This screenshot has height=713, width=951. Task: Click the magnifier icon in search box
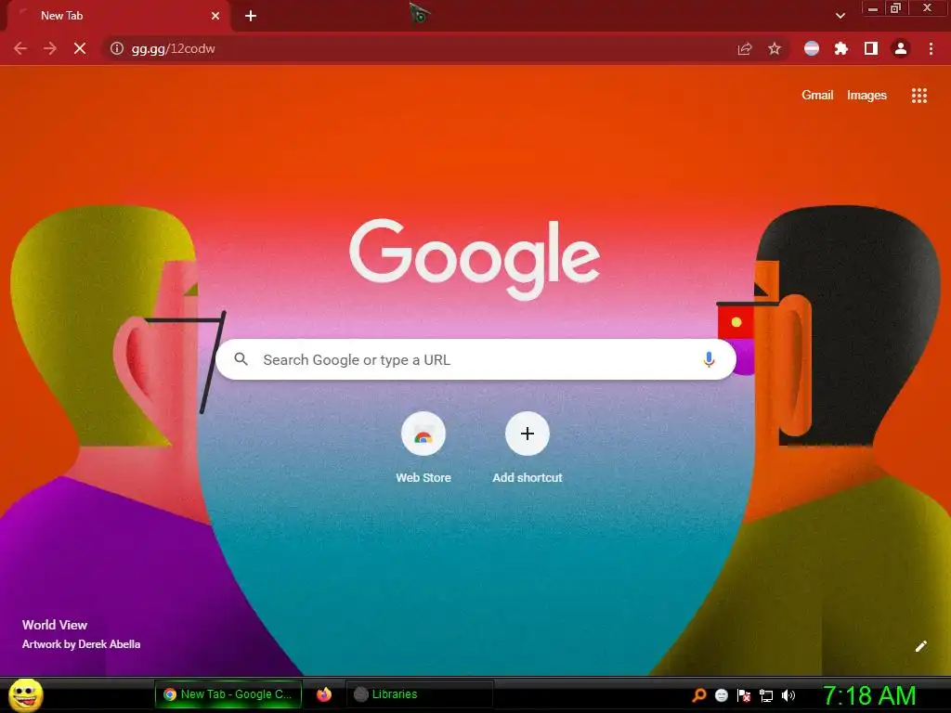point(241,359)
